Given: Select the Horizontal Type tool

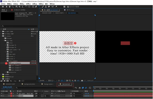Looking at the screenshot, I should click(39, 7).
